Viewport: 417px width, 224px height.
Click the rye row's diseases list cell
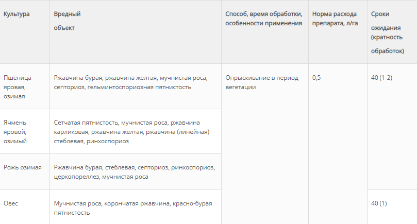pyautogui.click(x=134, y=172)
